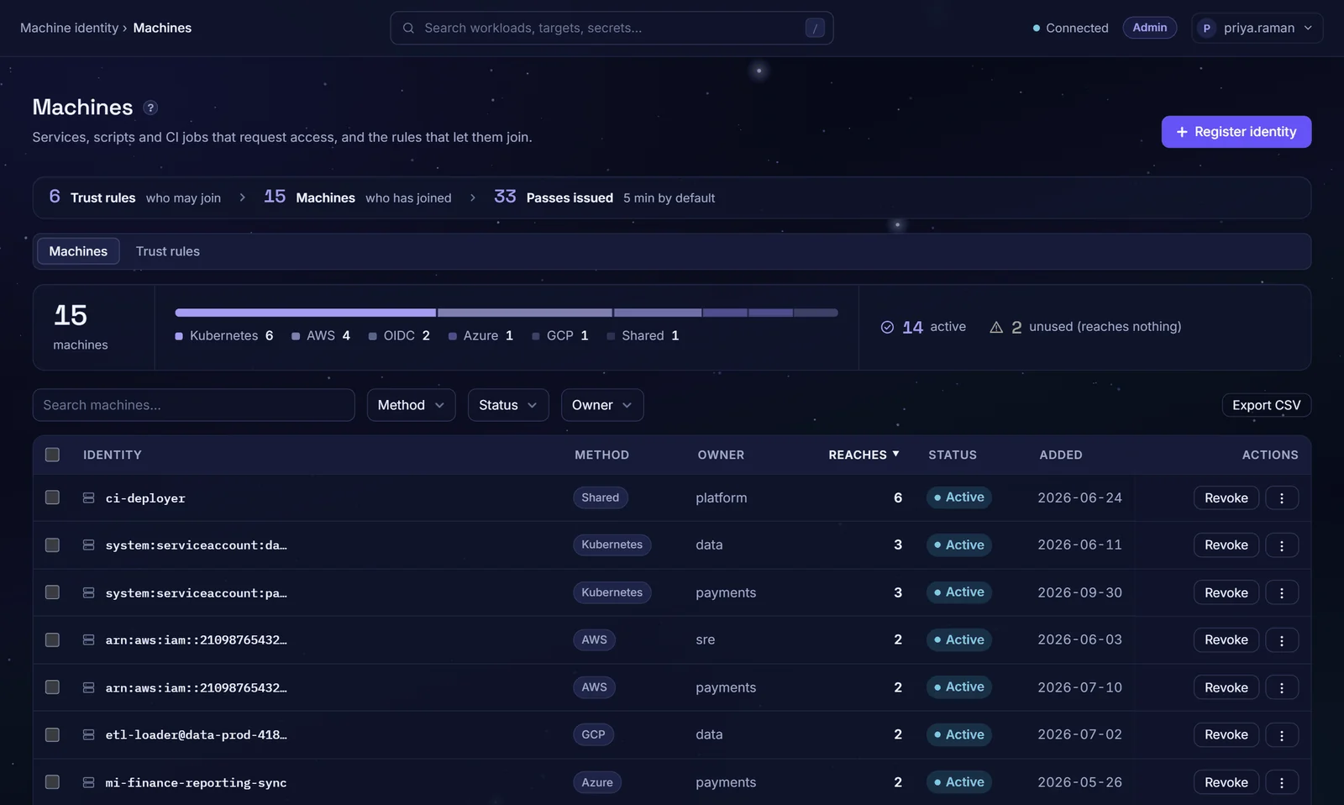This screenshot has width=1344, height=805.
Task: Expand the priya.raman account menu
Action: point(1257,28)
